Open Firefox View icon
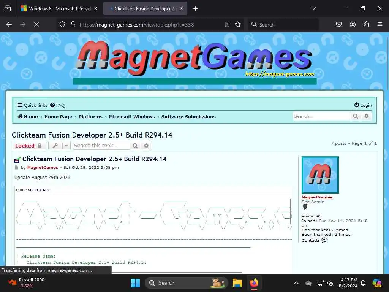The image size is (389, 292). pos(8,8)
